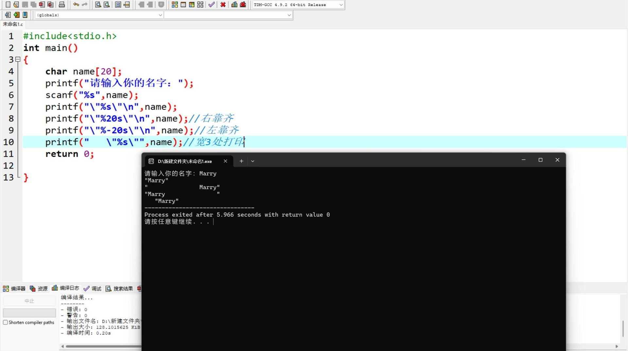Screen dimensions: 628x351
Task: Run profile analysis chart icon
Action: pos(235,5)
